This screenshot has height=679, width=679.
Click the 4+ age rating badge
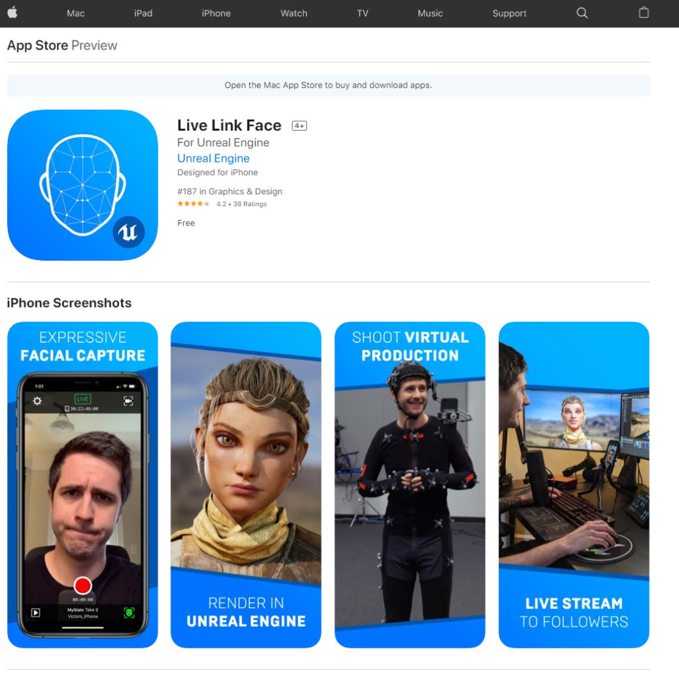click(298, 125)
